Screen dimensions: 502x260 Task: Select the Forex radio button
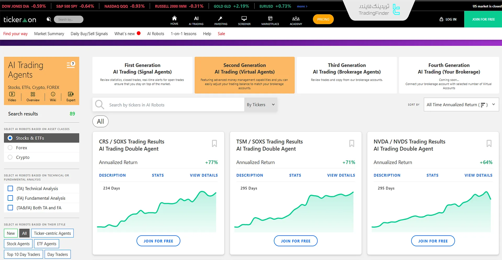pyautogui.click(x=10, y=147)
